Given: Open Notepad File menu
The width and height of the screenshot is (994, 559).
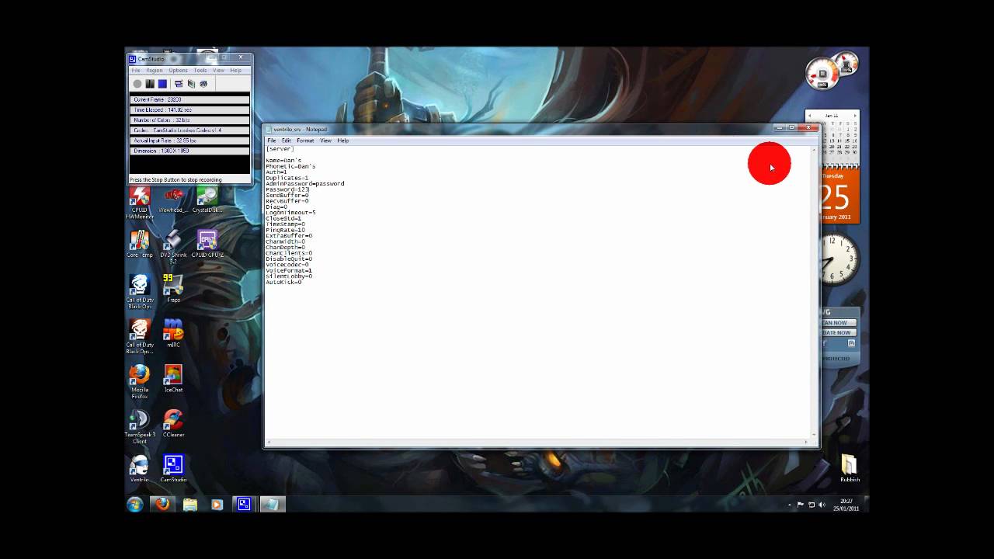Looking at the screenshot, I should click(x=272, y=141).
